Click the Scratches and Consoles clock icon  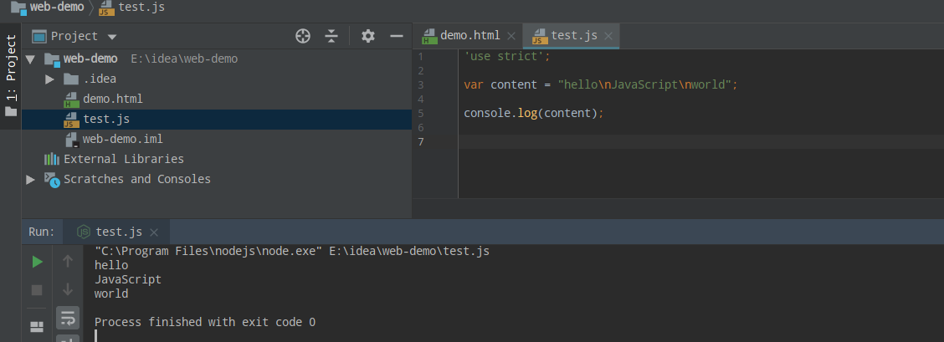coord(52,180)
